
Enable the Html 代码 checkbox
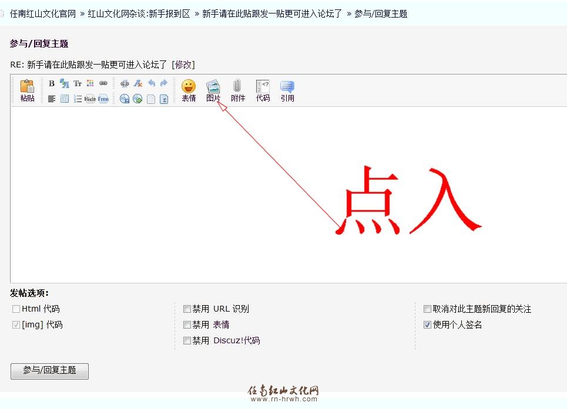click(16, 309)
